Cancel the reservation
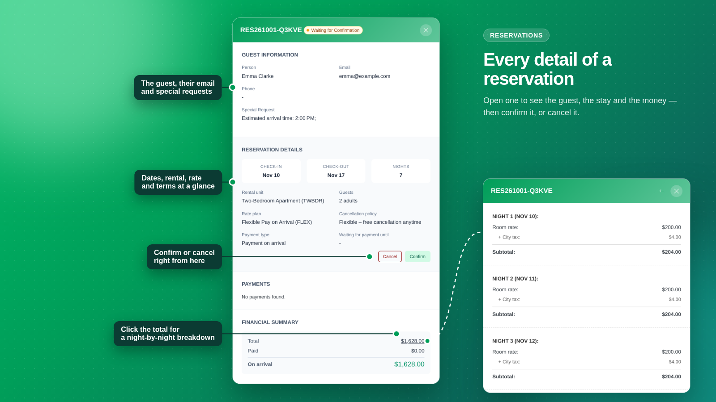 click(390, 256)
